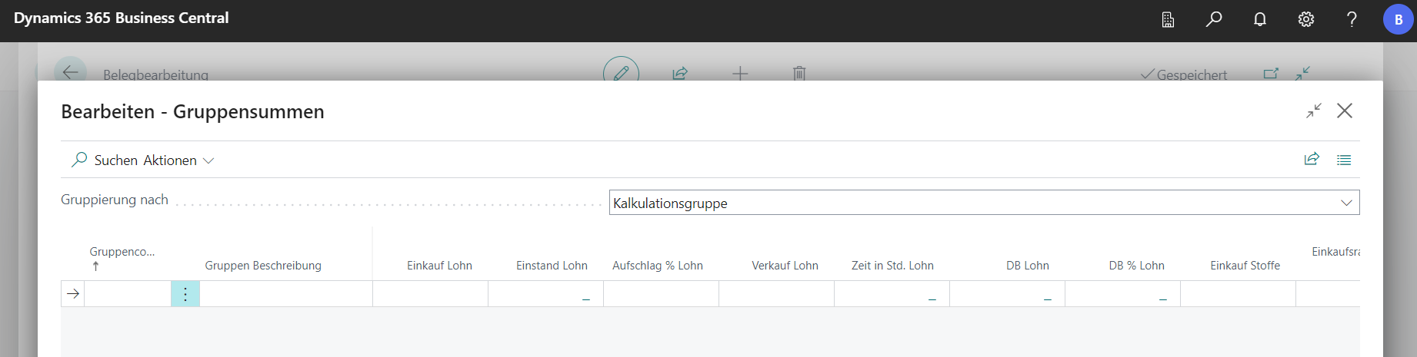Viewport: 1417px width, 357px height.
Task: Open notifications bell icon
Action: 1260,19
